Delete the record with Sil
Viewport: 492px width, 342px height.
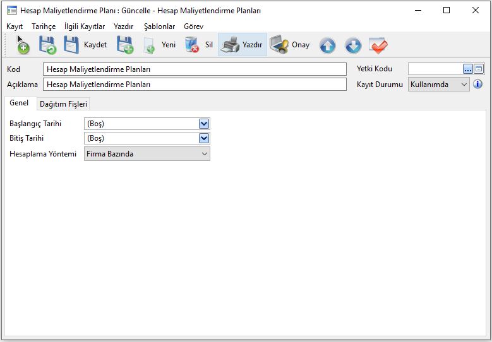point(200,45)
